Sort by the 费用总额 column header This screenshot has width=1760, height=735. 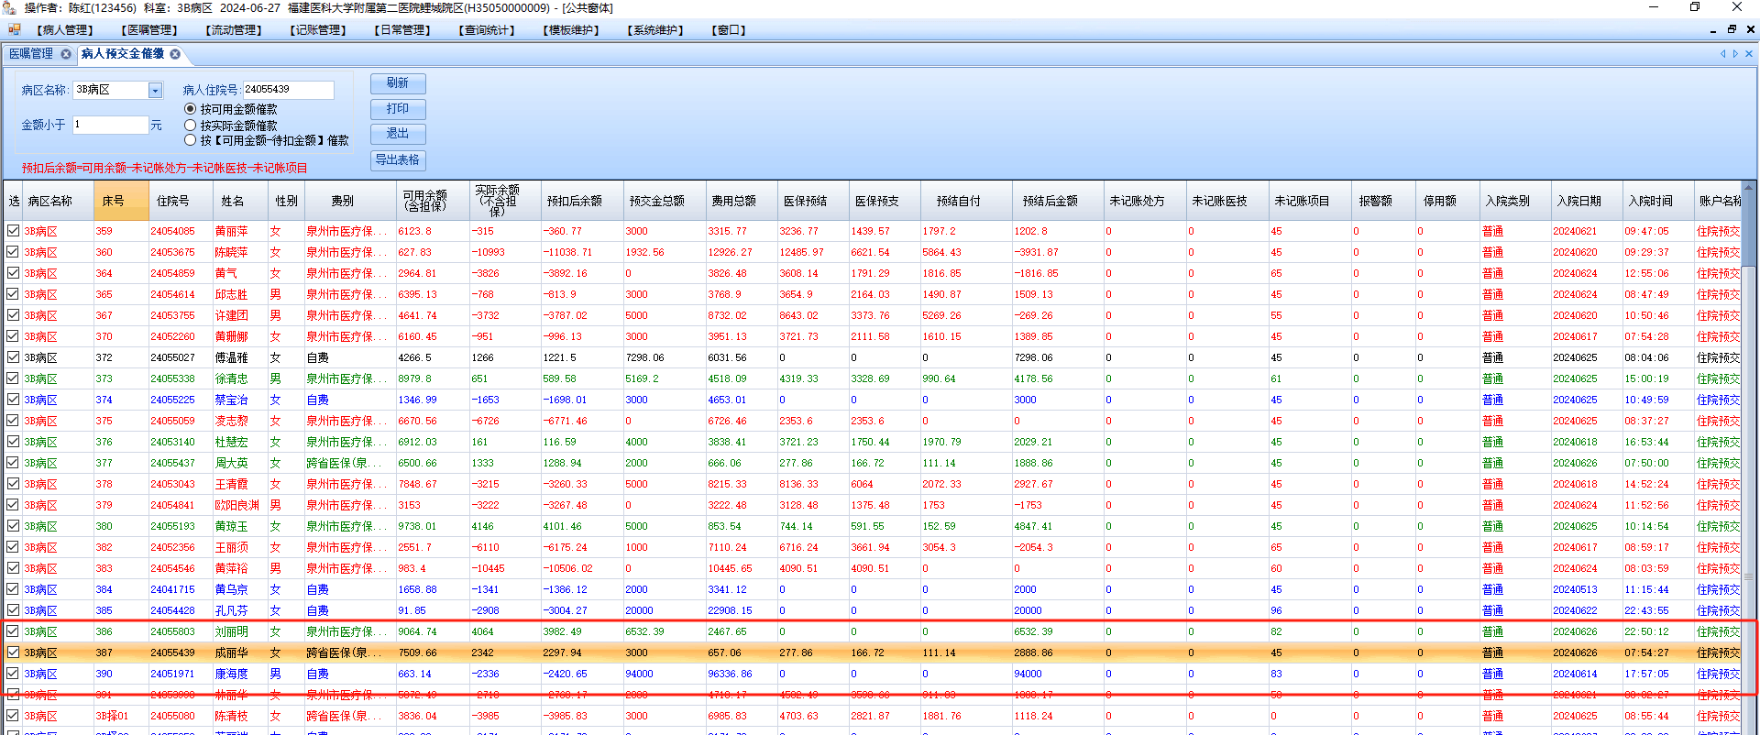(x=742, y=201)
